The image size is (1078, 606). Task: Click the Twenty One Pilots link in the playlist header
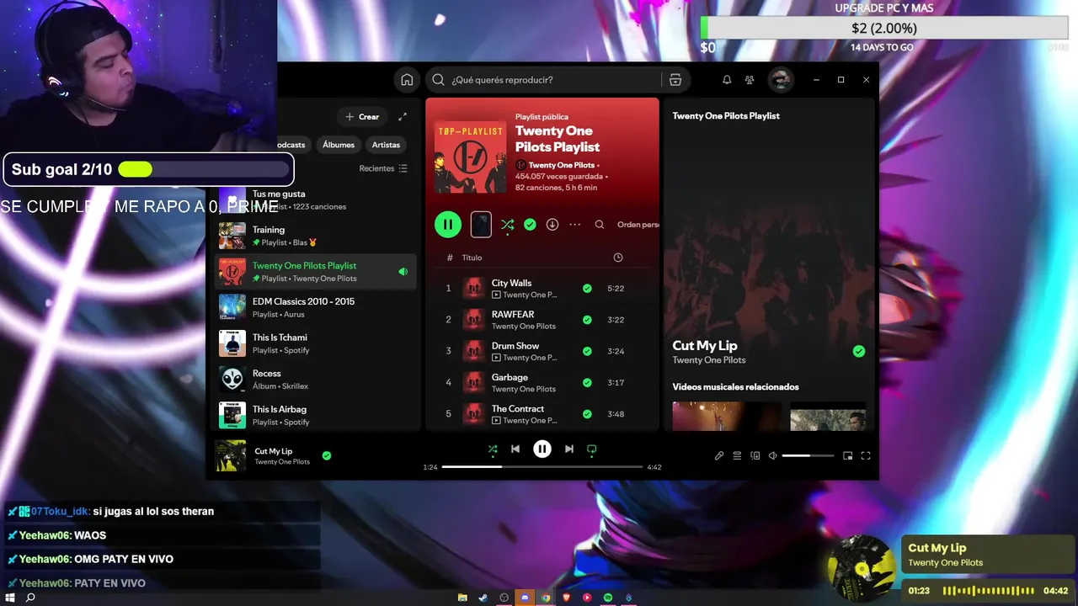(561, 165)
